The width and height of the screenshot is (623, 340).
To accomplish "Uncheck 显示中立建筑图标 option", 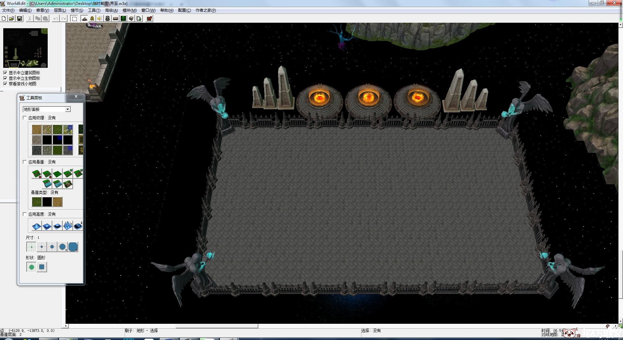I will click(5, 73).
